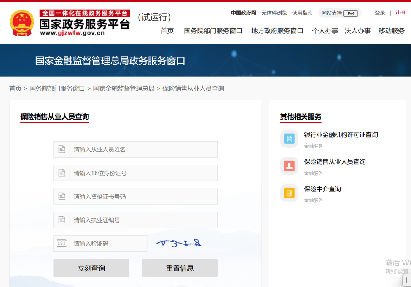Click the document icon in name field

click(62, 149)
